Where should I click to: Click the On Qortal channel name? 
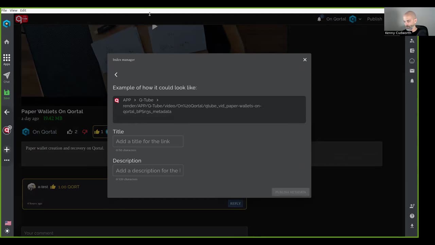[45, 132]
